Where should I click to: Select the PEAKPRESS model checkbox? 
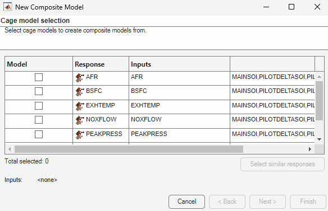click(39, 134)
